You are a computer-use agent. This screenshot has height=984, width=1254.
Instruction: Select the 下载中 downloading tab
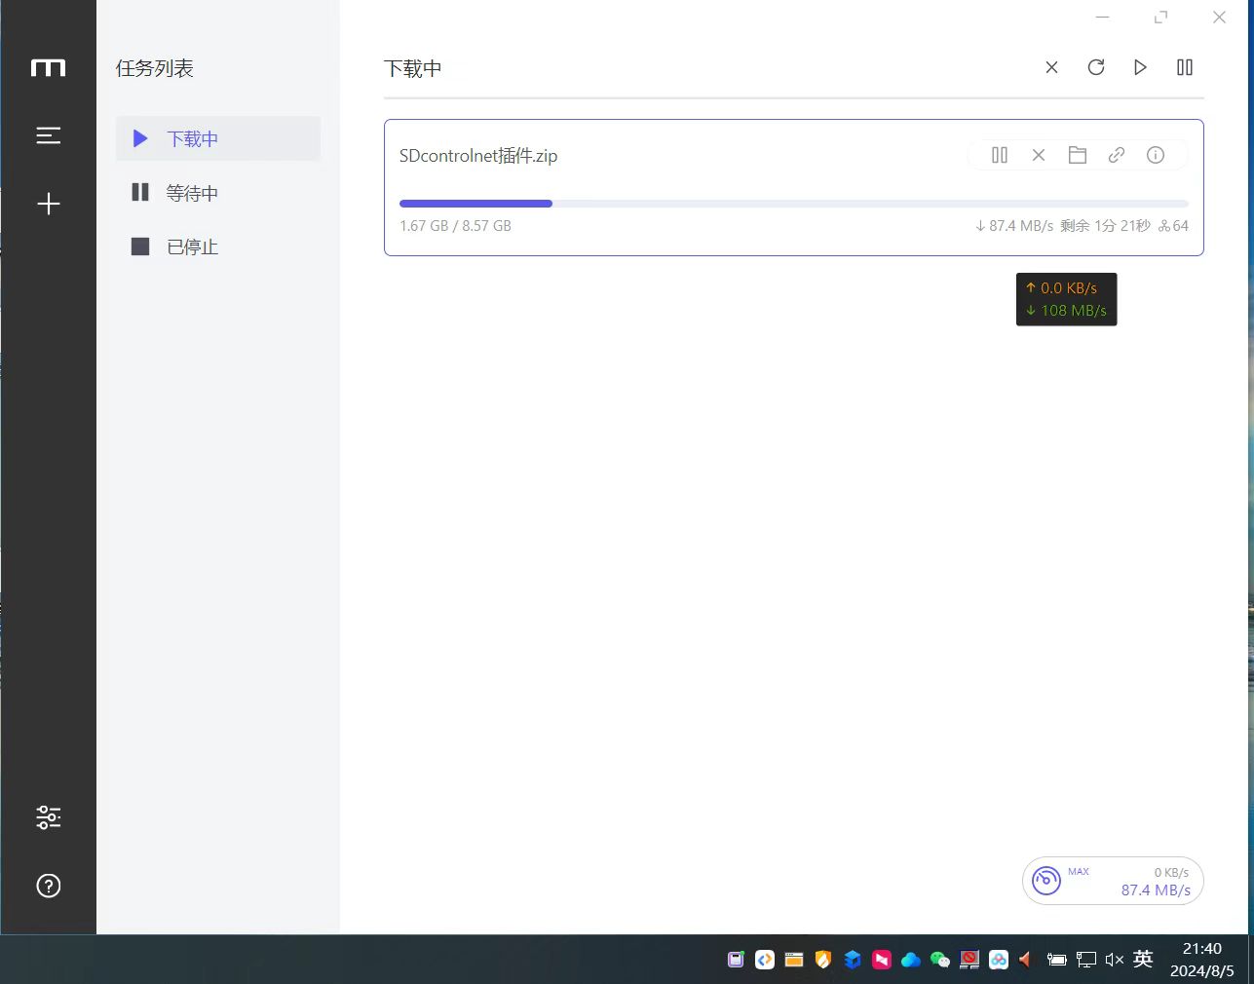(x=218, y=138)
